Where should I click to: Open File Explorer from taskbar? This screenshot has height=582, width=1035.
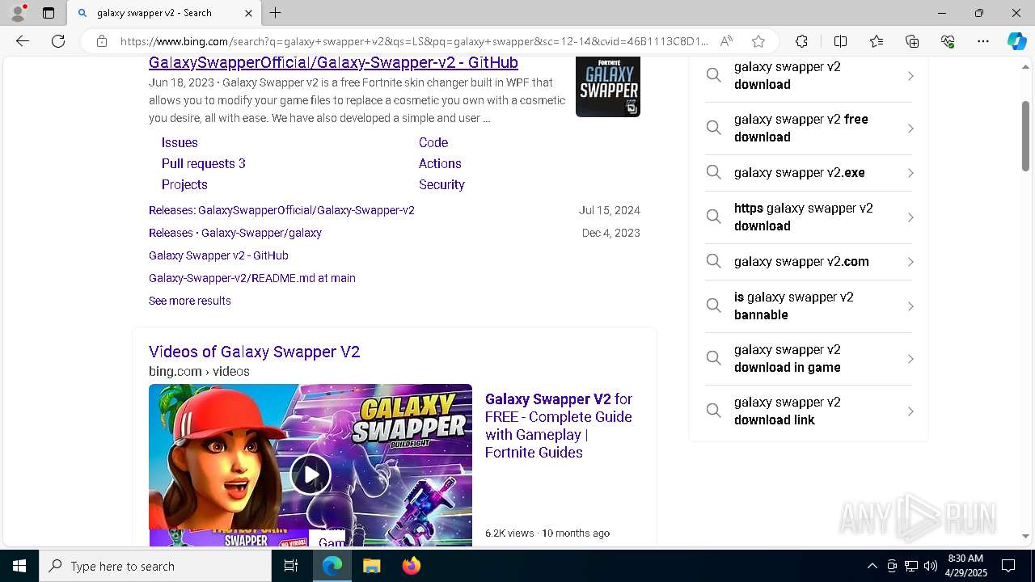371,566
